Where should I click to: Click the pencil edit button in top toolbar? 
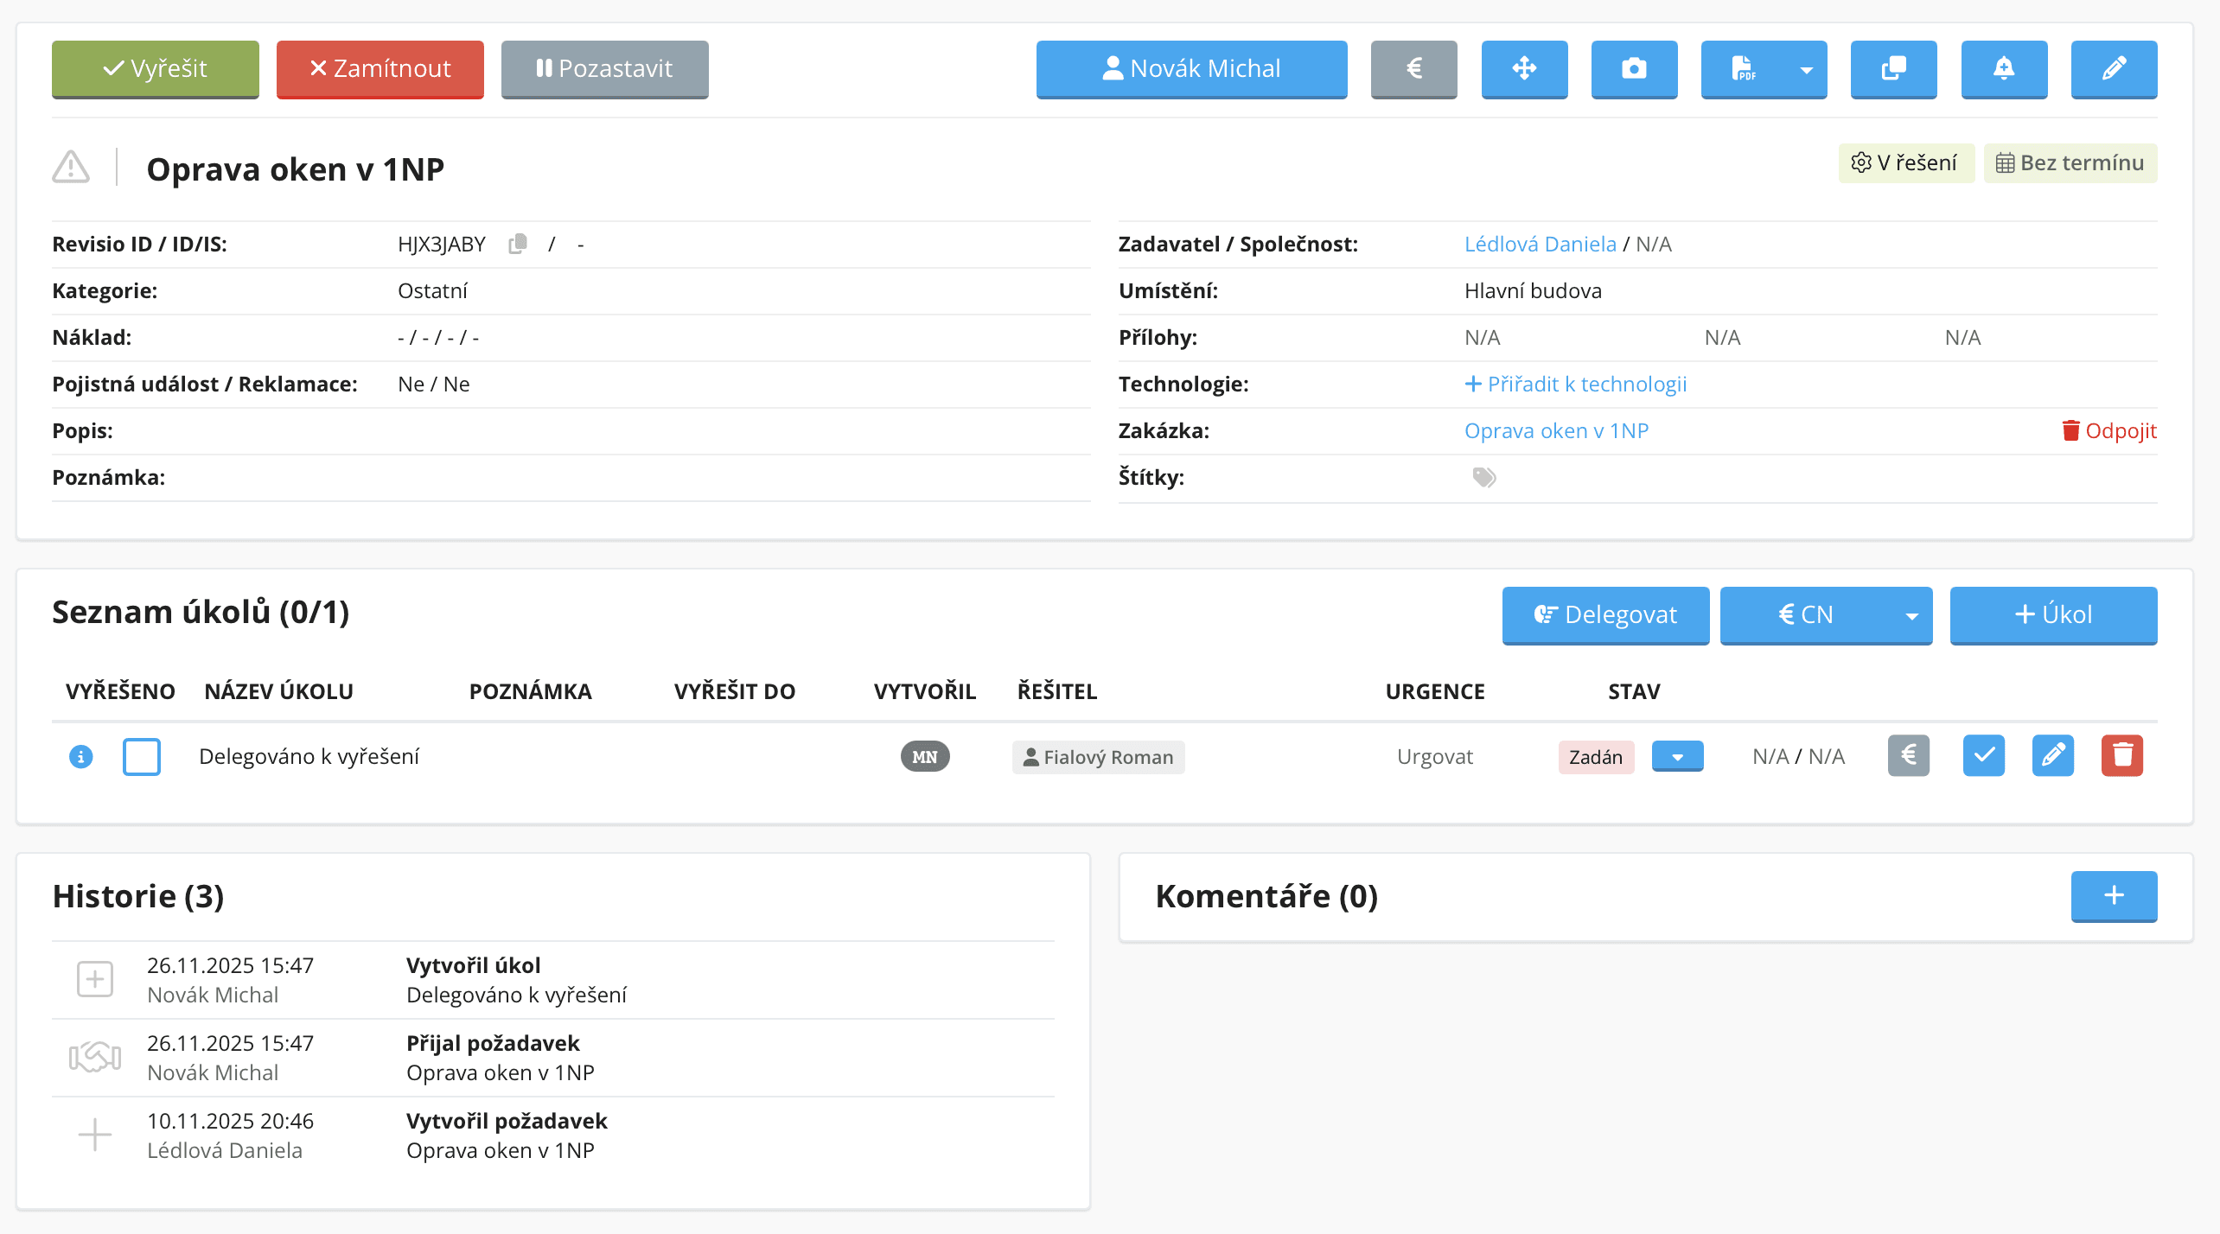point(2114,69)
